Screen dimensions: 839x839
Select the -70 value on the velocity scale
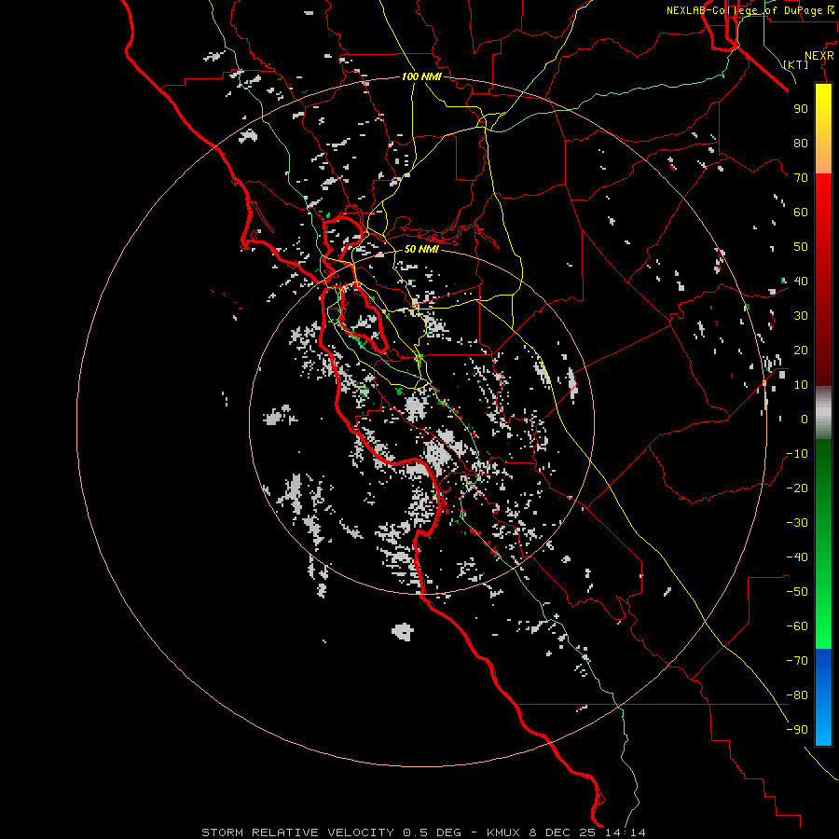click(797, 661)
